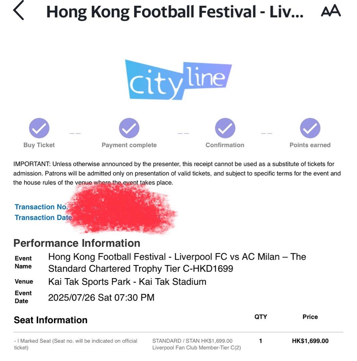This screenshot has height=361, width=357.
Task: Expand the Performance Information section
Action: pos(76,243)
